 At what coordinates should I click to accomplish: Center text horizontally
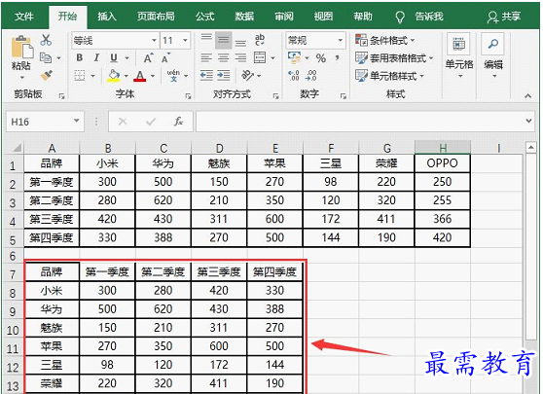[x=224, y=57]
